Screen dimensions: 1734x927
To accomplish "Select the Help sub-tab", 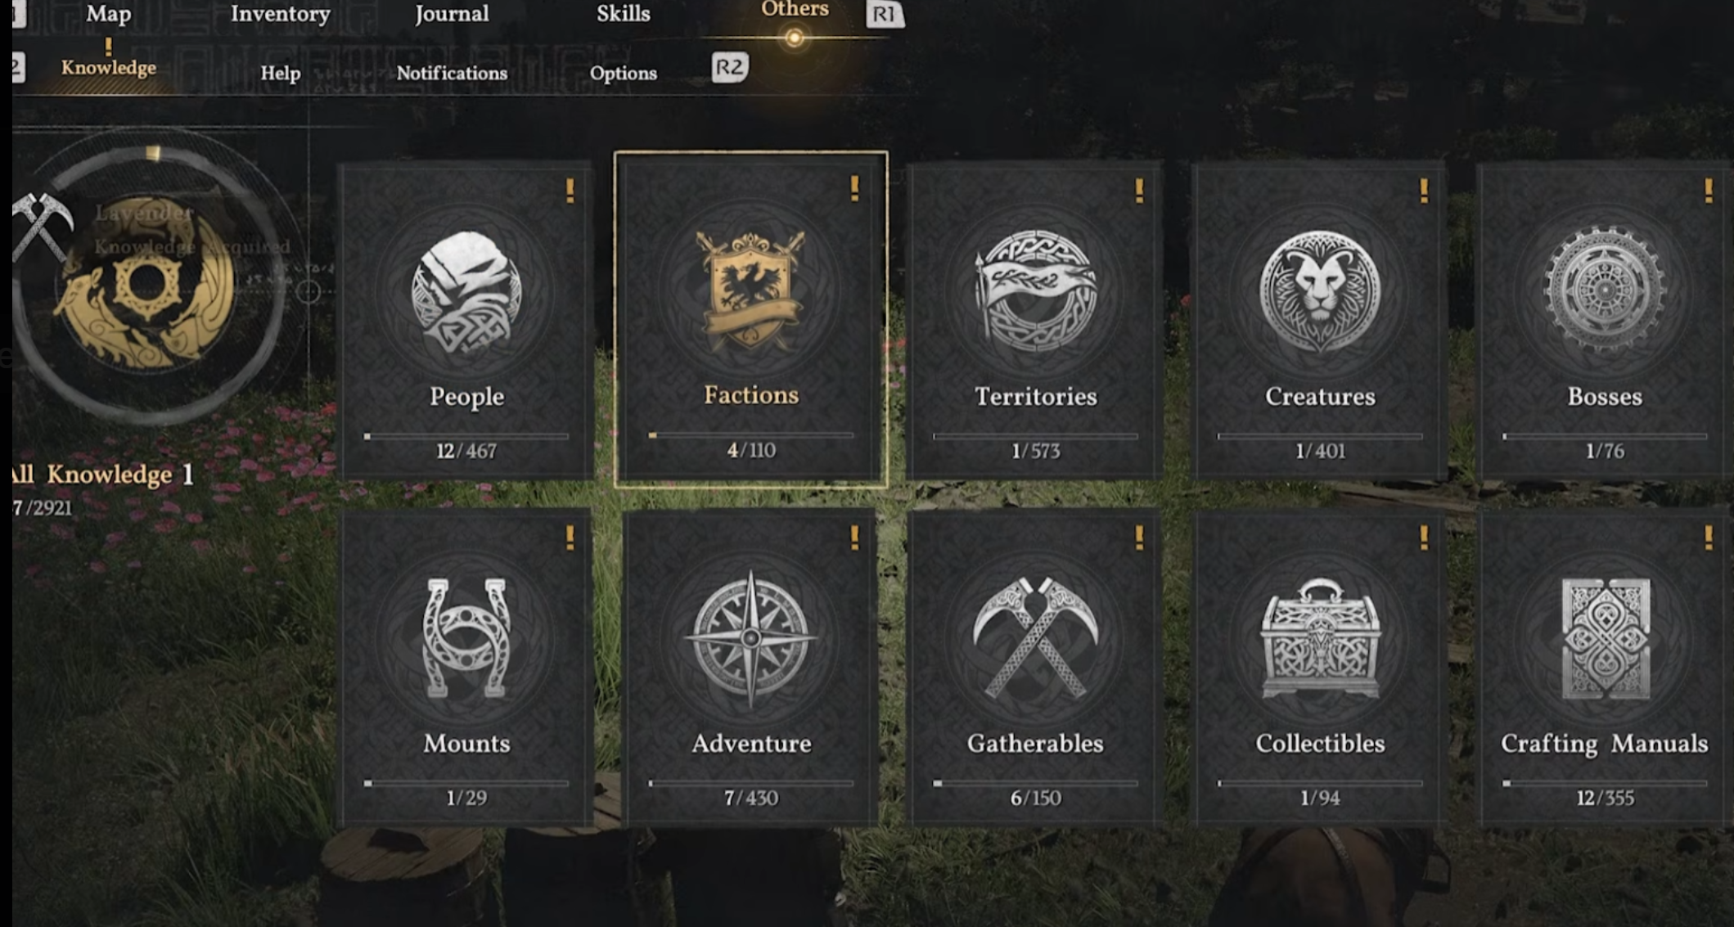I will point(281,73).
